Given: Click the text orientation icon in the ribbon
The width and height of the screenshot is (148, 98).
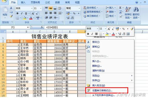Looking at the screenshot, I should [55, 18].
